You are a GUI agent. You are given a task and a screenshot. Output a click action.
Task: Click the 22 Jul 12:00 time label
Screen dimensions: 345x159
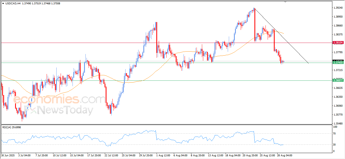(111, 155)
